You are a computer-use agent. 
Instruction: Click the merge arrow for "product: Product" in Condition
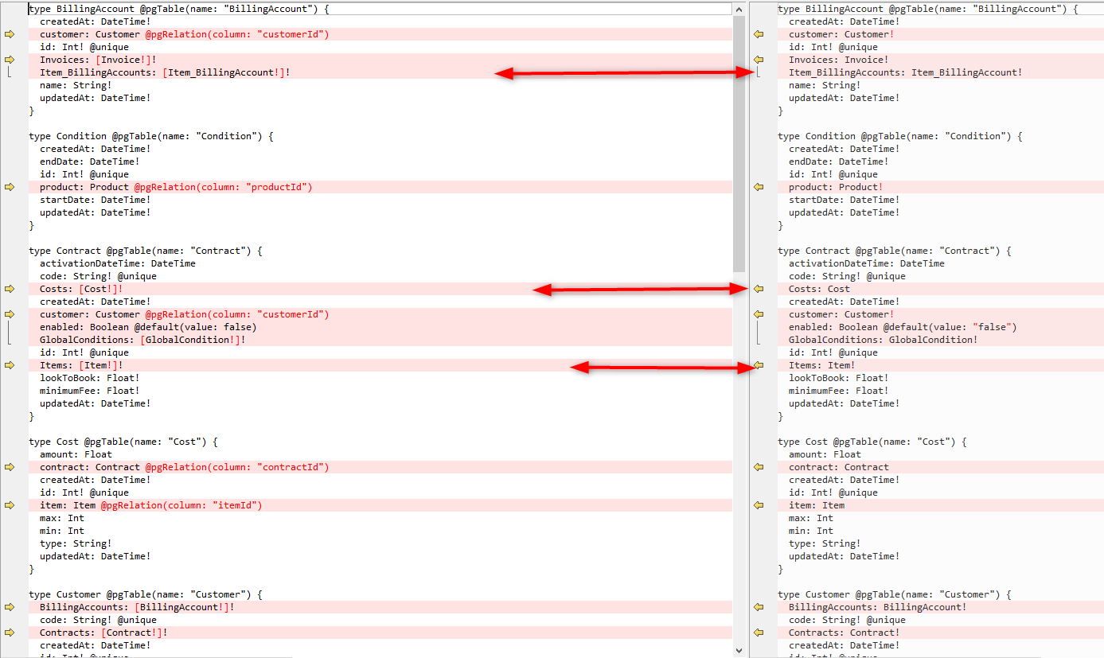point(11,186)
